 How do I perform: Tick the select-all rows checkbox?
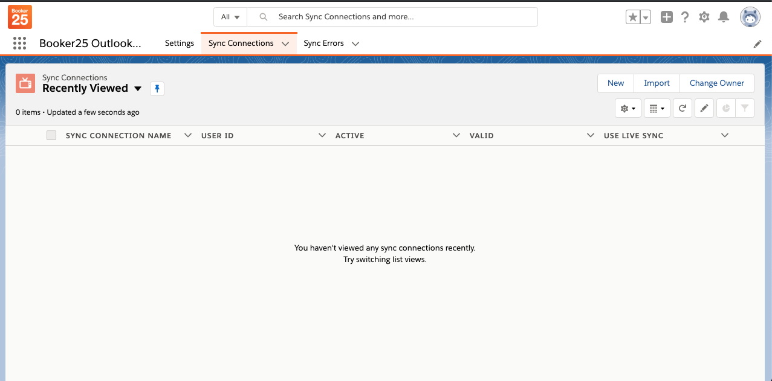(51, 135)
